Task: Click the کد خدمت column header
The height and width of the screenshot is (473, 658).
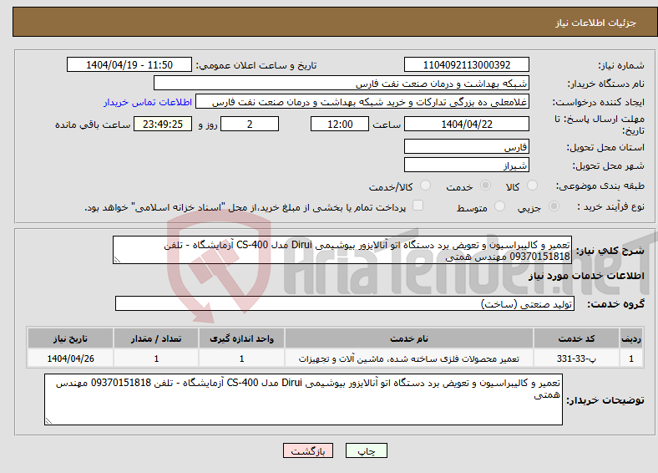Action: (576, 338)
